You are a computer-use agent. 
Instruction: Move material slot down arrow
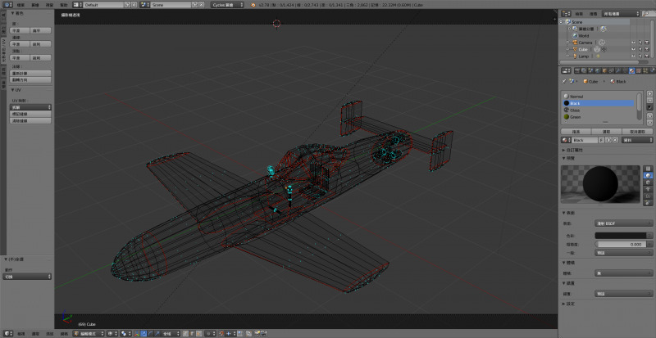tap(649, 123)
